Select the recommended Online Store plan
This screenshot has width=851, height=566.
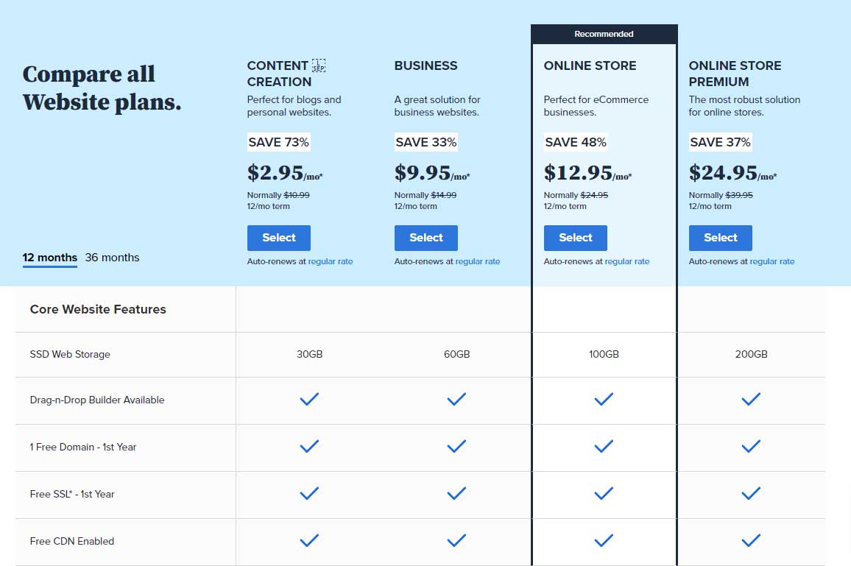(x=575, y=238)
